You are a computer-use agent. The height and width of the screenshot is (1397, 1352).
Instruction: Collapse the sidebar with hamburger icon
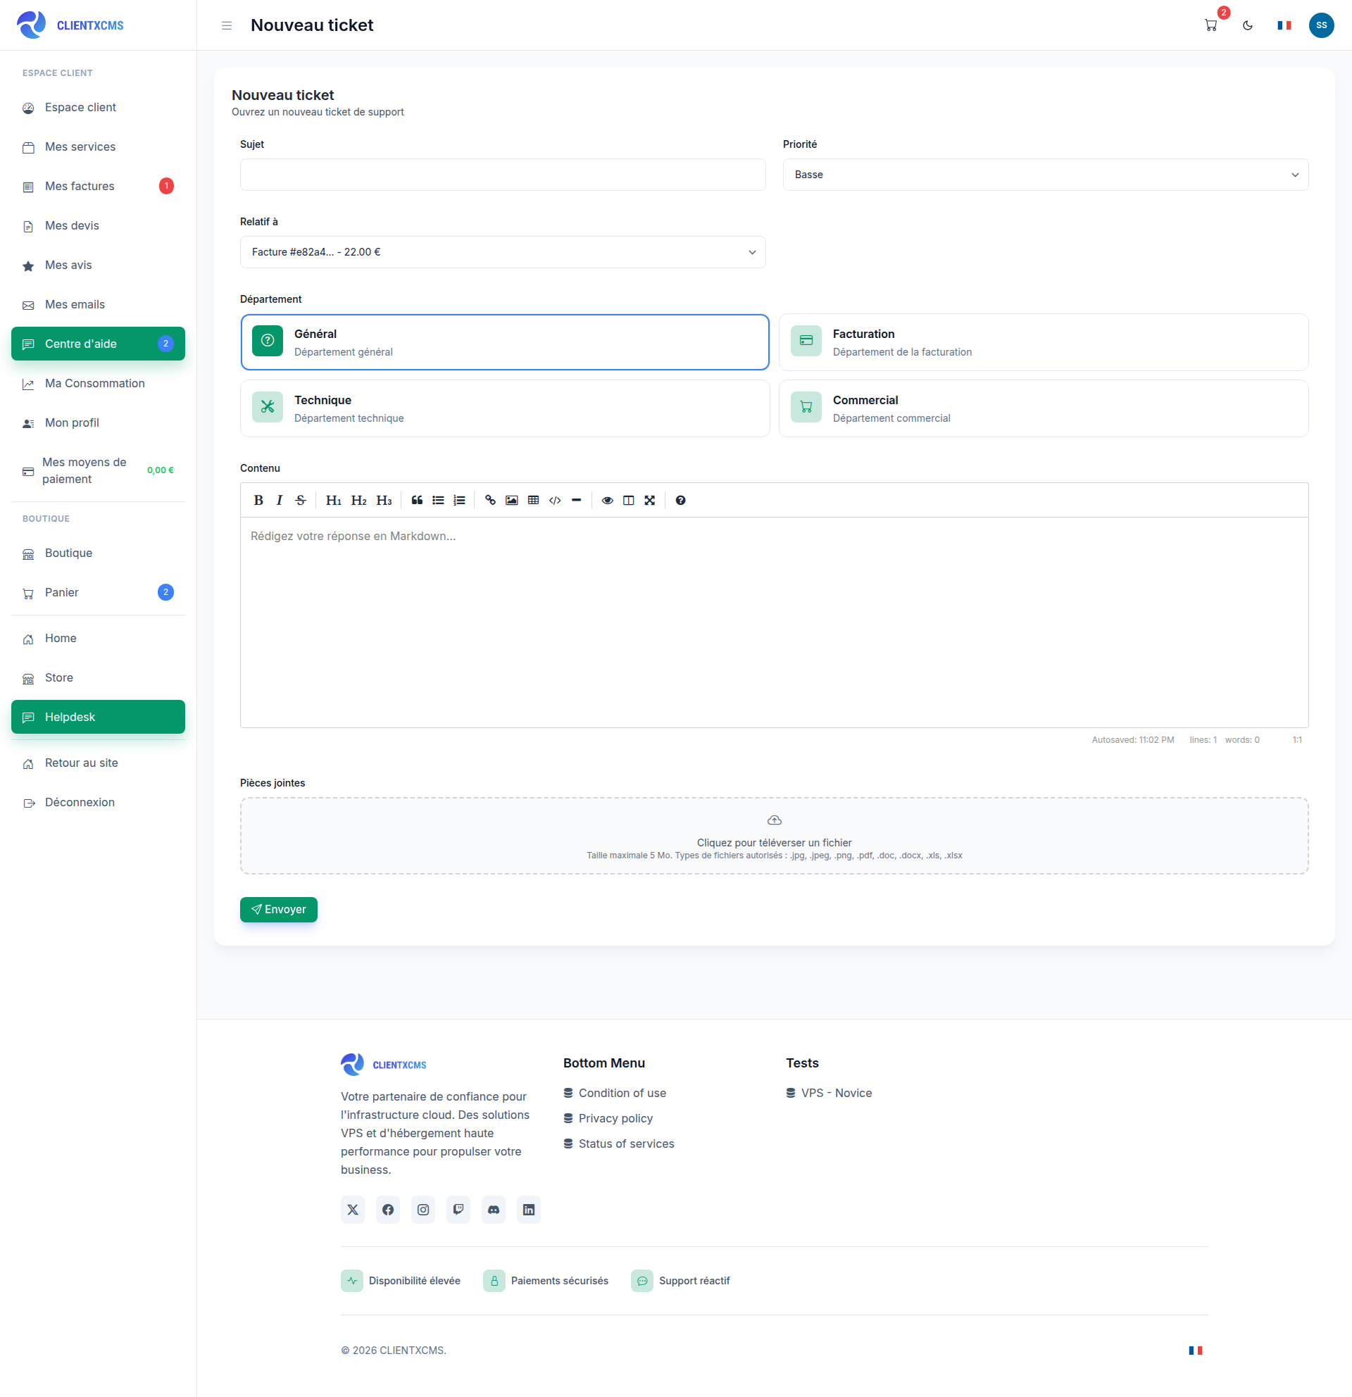[227, 25]
